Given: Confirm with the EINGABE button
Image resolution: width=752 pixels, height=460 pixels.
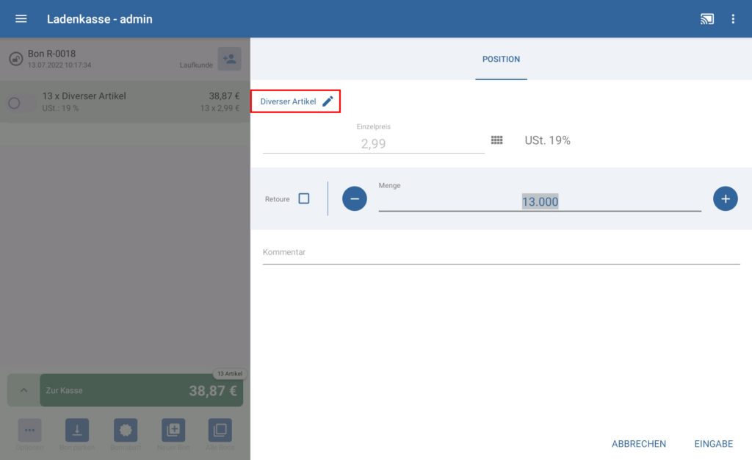Looking at the screenshot, I should 713,444.
